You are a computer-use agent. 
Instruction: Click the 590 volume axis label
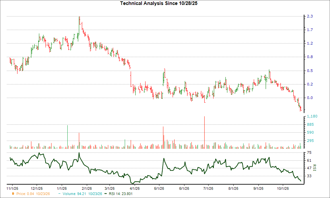coord(311,133)
